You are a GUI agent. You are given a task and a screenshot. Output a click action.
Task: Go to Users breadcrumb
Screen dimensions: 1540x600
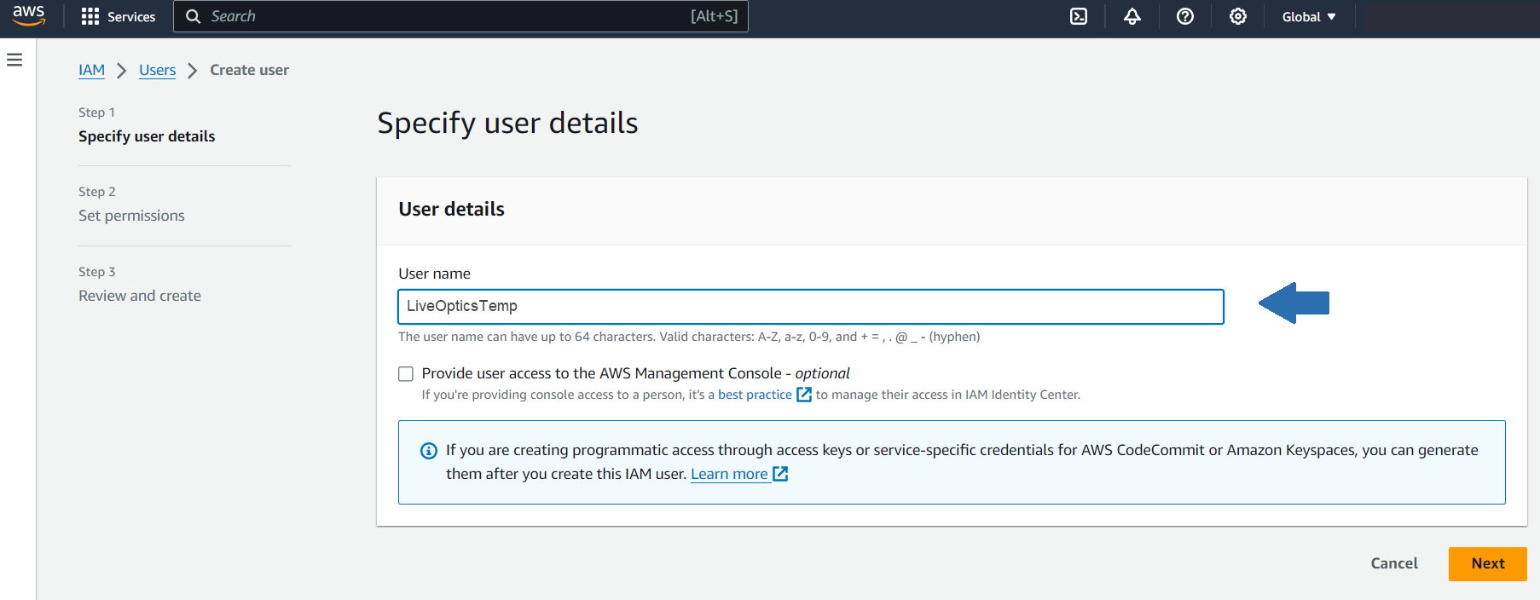(158, 70)
